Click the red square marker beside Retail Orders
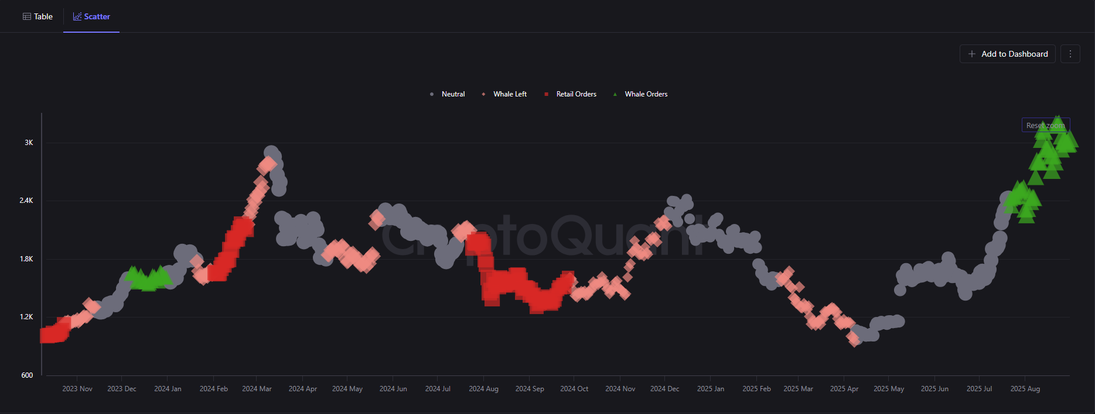The image size is (1095, 414). click(546, 94)
